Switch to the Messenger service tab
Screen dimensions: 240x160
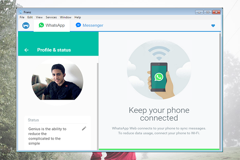click(x=90, y=26)
